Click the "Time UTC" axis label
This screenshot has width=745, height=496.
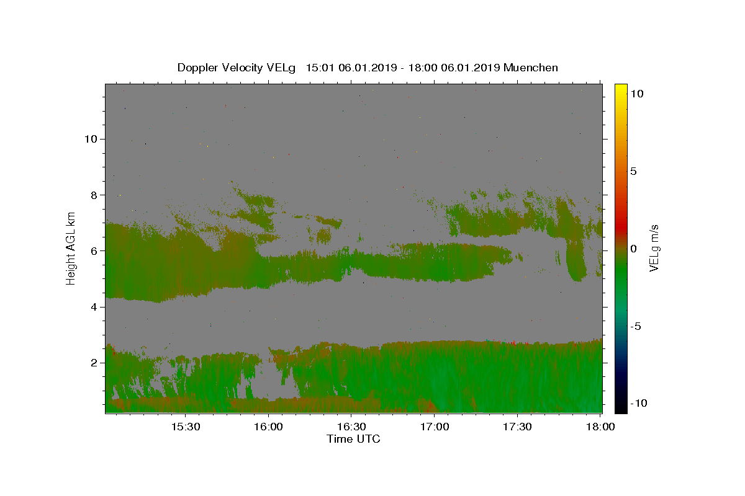click(353, 439)
